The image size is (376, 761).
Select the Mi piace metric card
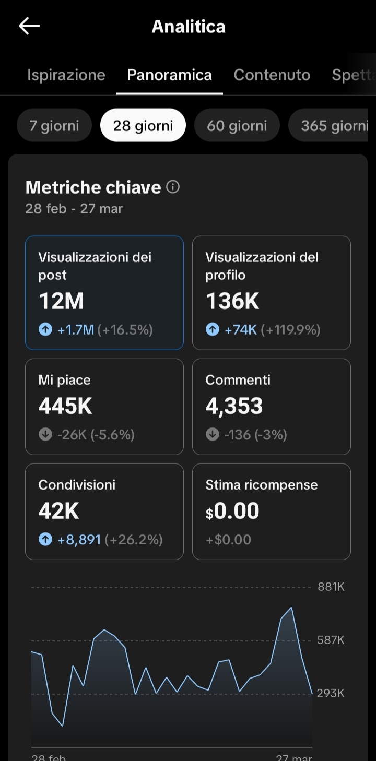(104, 406)
